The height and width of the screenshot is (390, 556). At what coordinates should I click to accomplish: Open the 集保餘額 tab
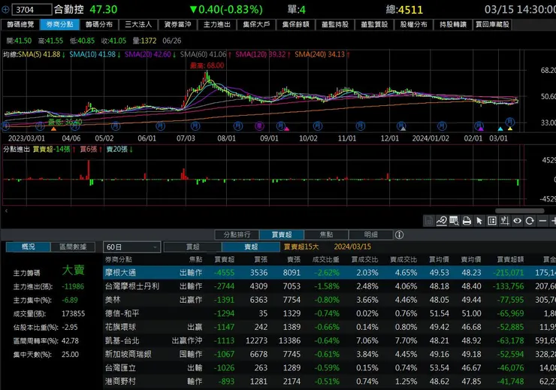click(x=295, y=25)
